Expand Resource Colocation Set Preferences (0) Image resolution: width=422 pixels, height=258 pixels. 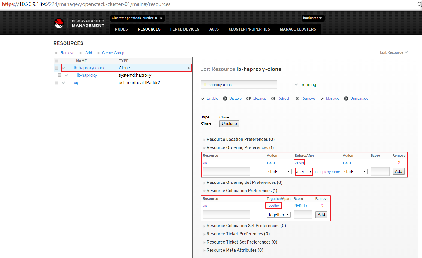click(x=246, y=226)
